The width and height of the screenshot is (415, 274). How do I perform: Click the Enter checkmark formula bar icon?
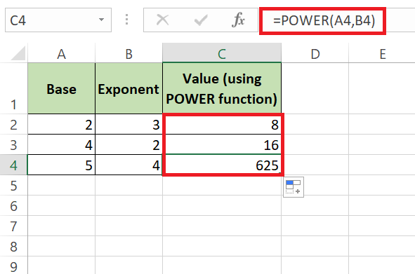[201, 20]
